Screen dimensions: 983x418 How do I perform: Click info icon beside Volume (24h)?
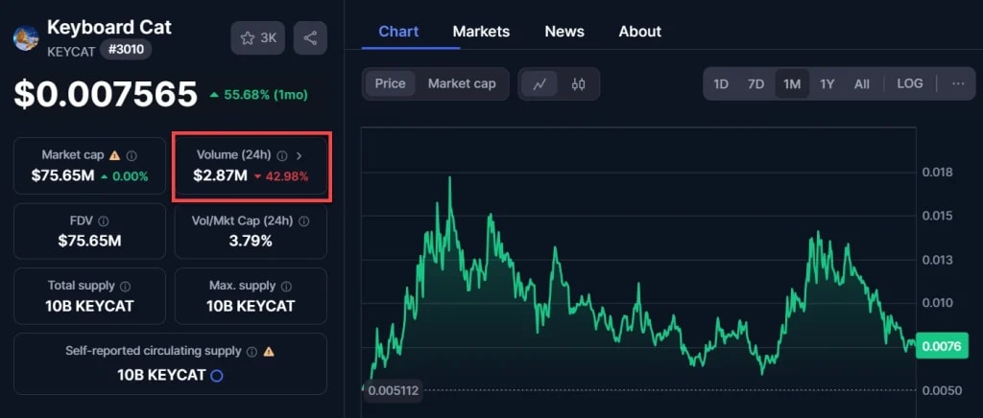282,155
